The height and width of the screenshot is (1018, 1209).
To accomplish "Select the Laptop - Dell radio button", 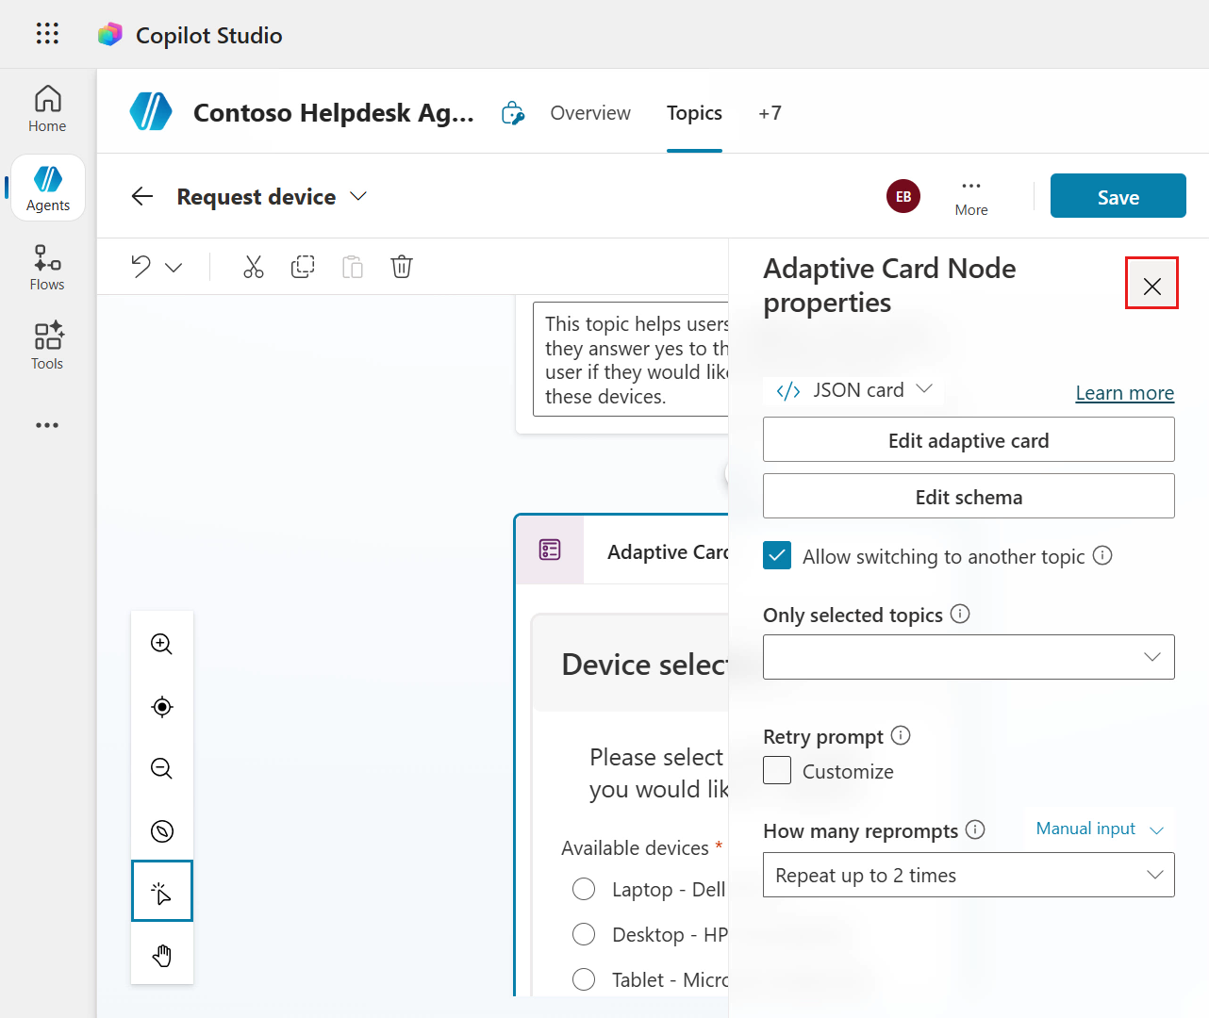I will coord(584,889).
